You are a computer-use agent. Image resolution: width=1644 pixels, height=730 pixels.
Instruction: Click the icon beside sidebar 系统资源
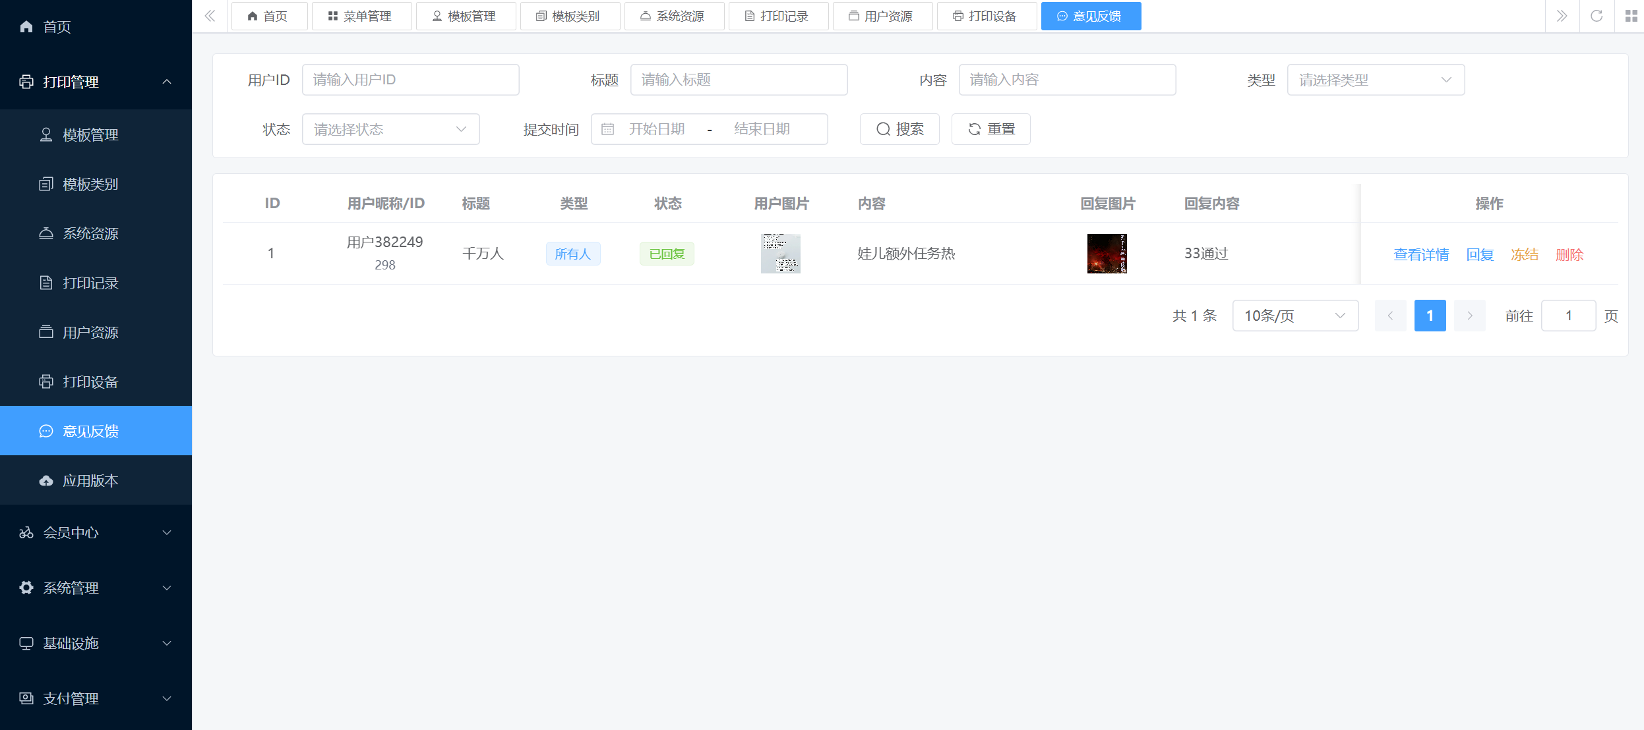[x=46, y=233]
